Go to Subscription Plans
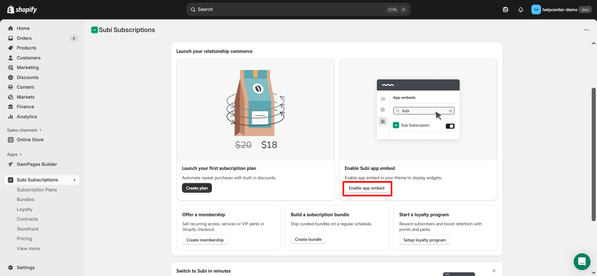The width and height of the screenshot is (597, 276). 37,190
